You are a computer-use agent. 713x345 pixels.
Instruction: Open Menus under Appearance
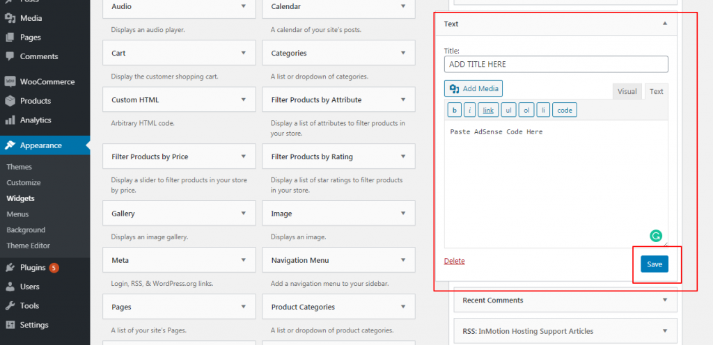click(x=17, y=214)
